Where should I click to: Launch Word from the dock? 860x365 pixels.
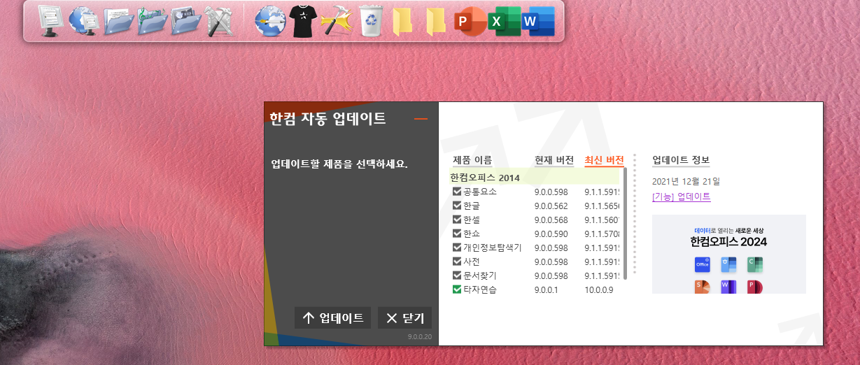tap(538, 22)
